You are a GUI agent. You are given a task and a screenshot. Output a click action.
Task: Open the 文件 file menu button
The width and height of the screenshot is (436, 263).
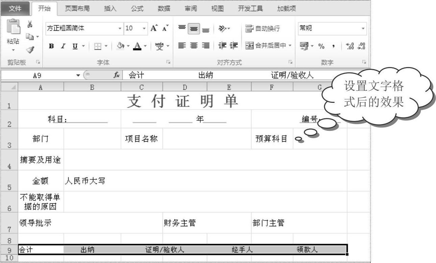coord(15,9)
